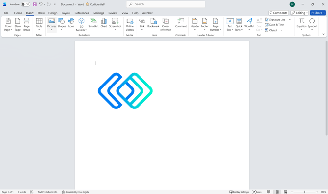Screen dimensions: 328x194
Task: Switch to the Draw tab
Action: coord(41,13)
